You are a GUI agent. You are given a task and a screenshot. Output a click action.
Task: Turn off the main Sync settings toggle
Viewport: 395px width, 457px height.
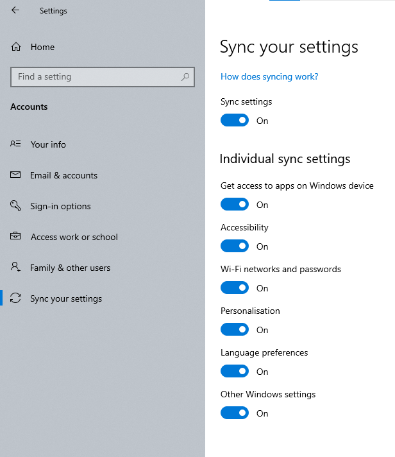coord(235,120)
